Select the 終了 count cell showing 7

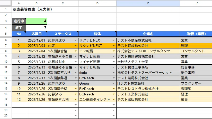point(37,28)
